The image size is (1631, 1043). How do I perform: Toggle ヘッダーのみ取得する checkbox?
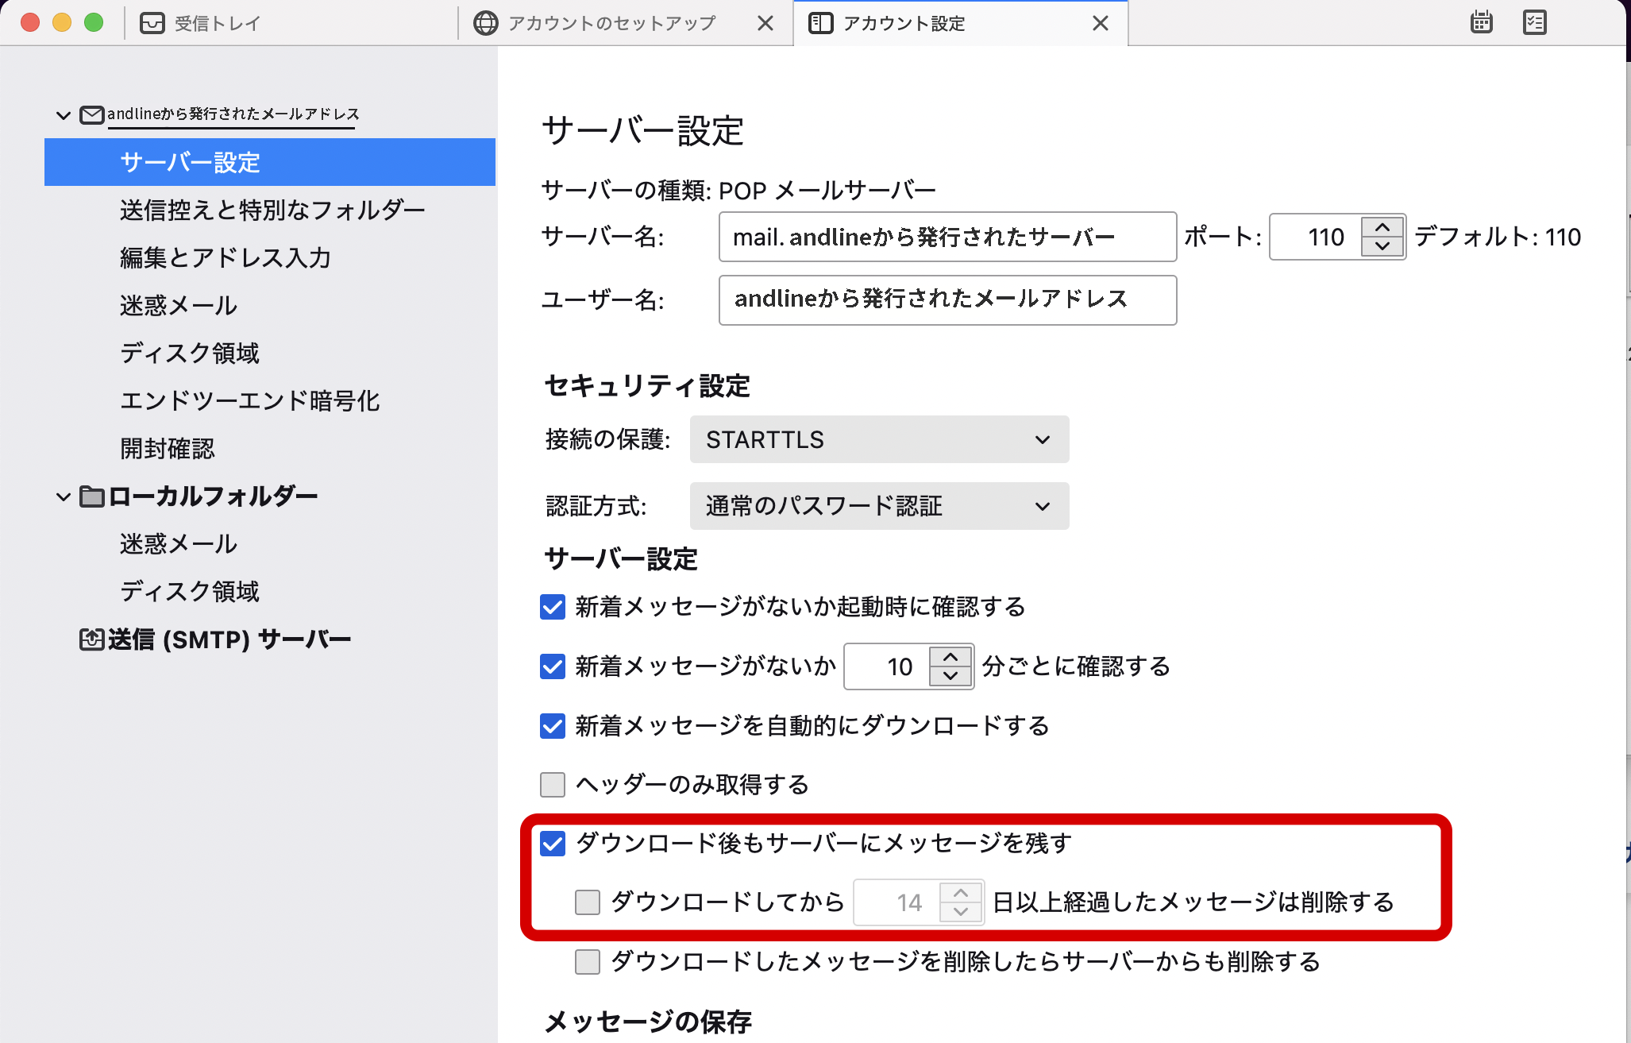coord(553,785)
